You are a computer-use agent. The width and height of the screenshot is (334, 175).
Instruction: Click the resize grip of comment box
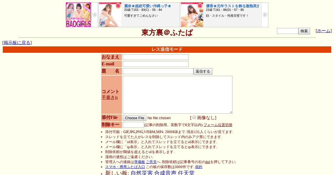[x=231, y=112]
